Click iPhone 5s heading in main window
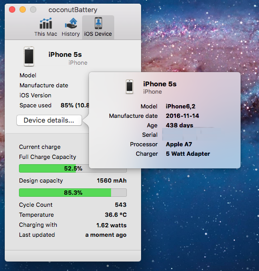The height and width of the screenshot is (271, 259). [65, 55]
